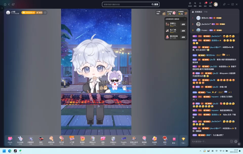Send the 人气票 ticket gift
243x154 pixels.
point(72,140)
